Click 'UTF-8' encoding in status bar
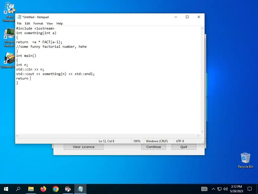This screenshot has width=258, height=194. pos(180,141)
